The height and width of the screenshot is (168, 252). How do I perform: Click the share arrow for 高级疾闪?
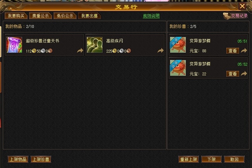click(x=160, y=51)
